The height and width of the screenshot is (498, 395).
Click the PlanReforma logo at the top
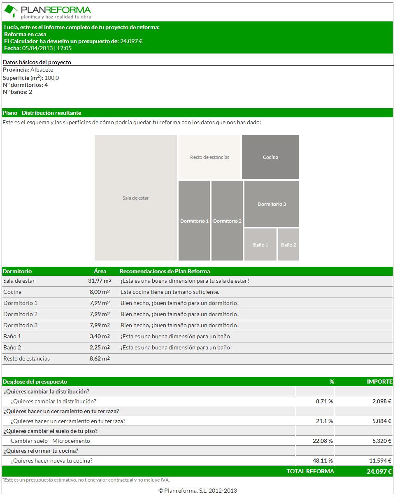[x=48, y=12]
